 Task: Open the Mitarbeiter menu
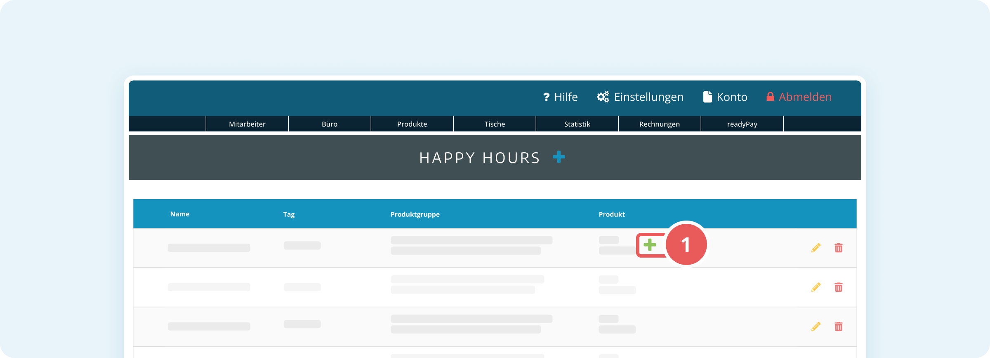pos(247,124)
